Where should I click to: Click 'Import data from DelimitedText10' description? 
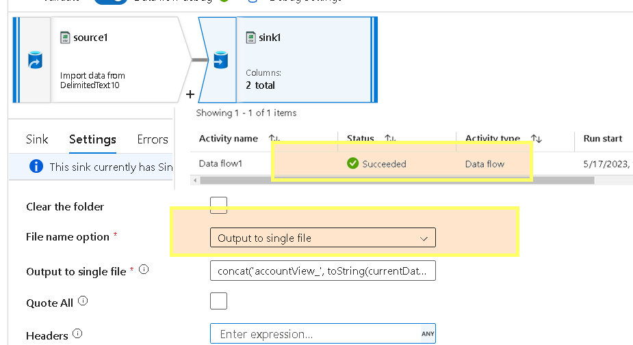[x=92, y=80]
